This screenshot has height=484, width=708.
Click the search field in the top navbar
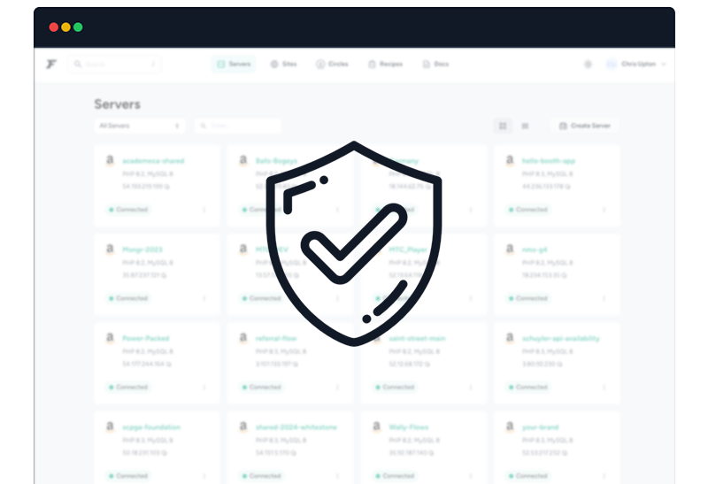(115, 65)
